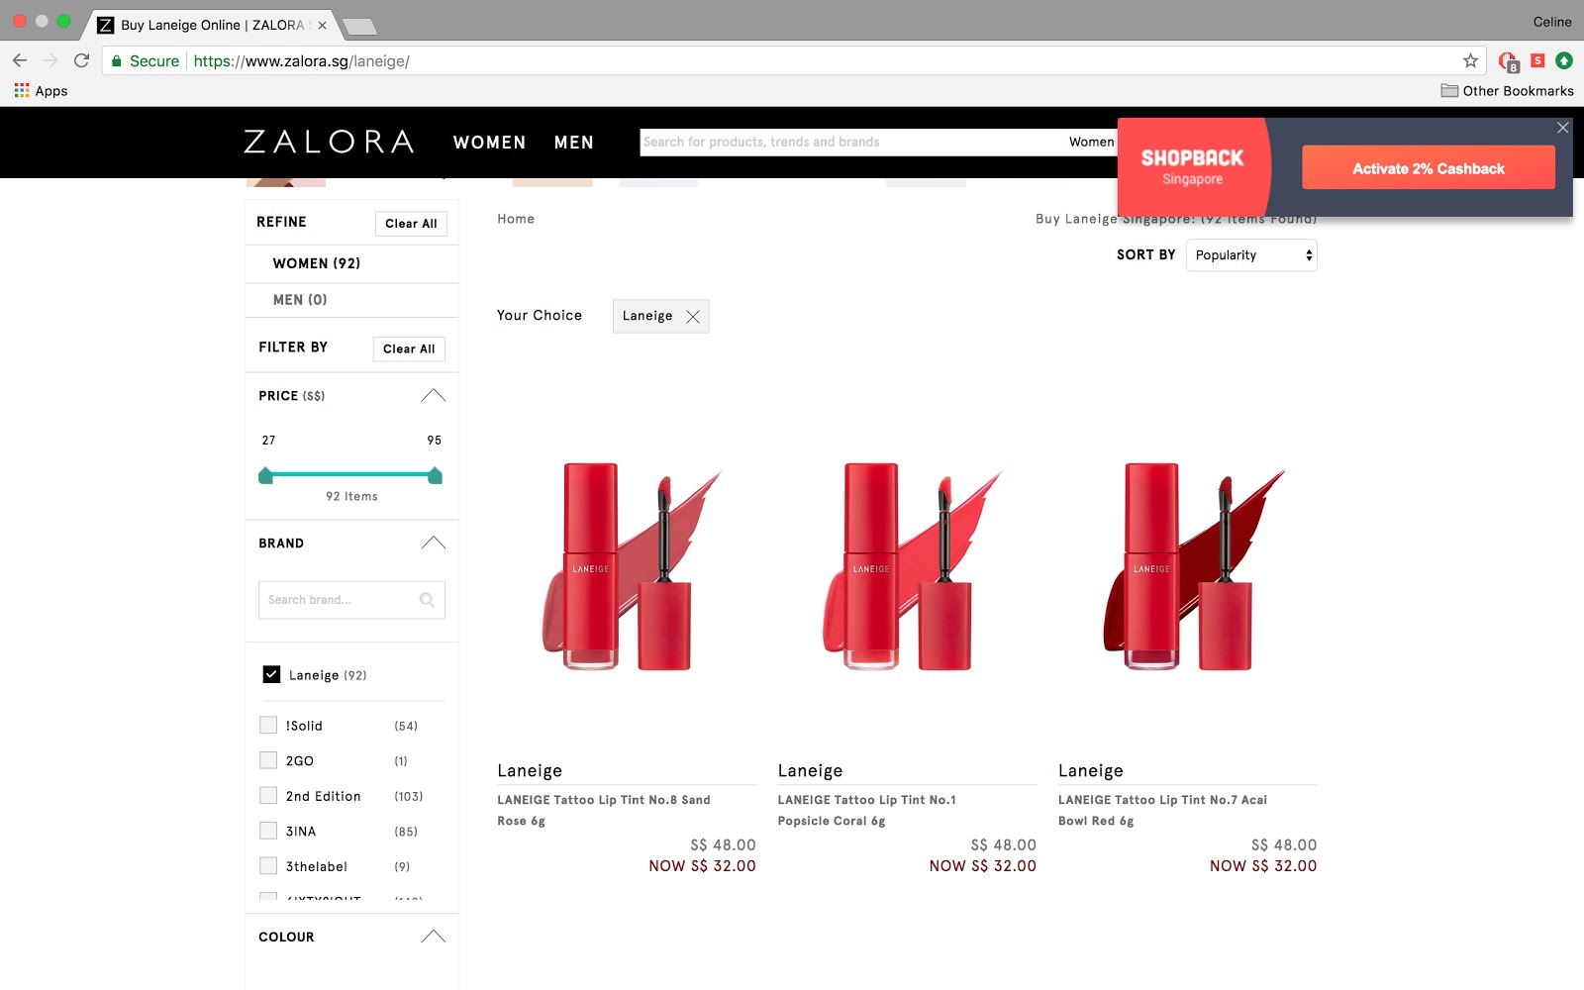Viewport: 1584px width, 990px height.
Task: Collapse the Price filter section
Action: (434, 395)
